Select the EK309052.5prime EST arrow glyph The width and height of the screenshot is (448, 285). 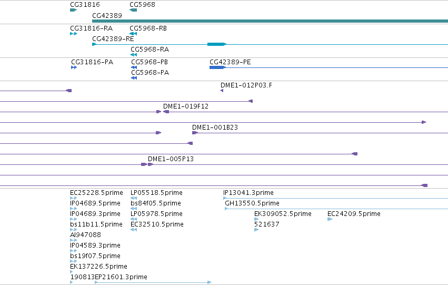click(256, 219)
